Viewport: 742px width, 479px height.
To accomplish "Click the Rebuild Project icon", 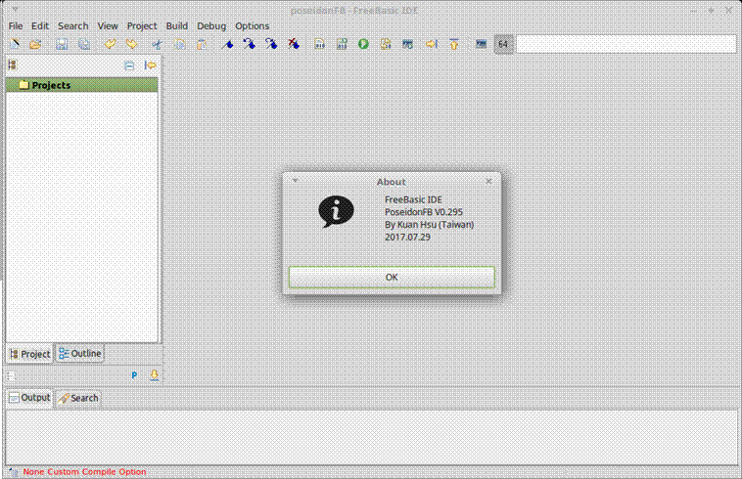I will click(407, 44).
